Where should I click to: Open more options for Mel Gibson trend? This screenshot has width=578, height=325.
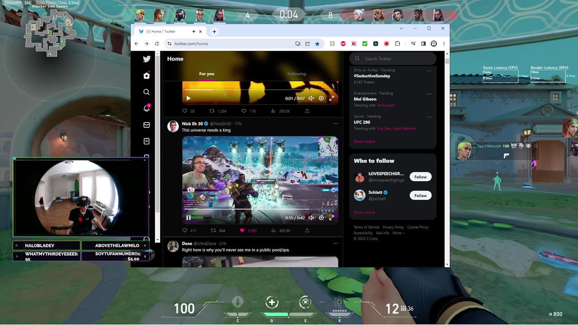pos(429,94)
